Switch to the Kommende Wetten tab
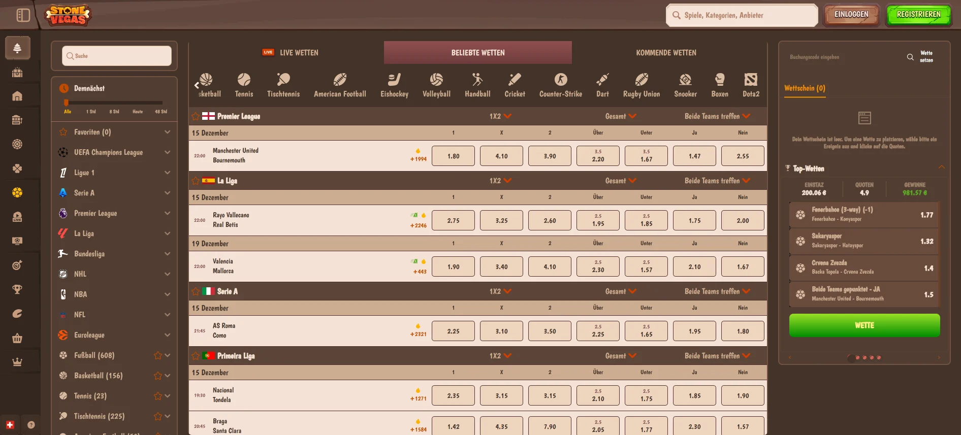This screenshot has height=435, width=961. [666, 52]
